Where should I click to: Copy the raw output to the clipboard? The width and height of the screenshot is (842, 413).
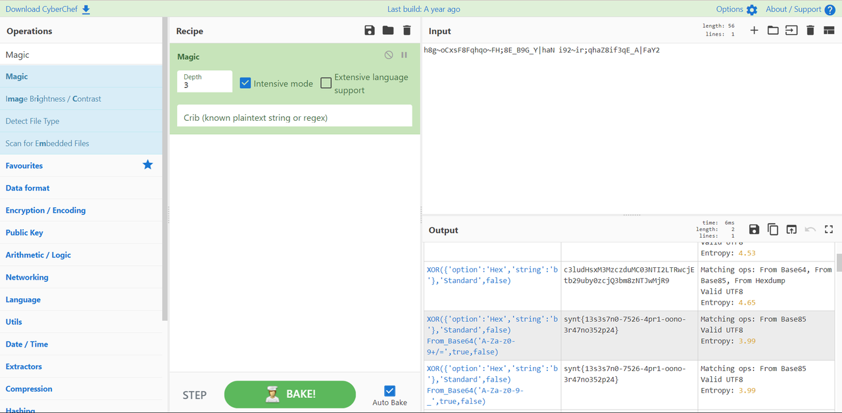(773, 229)
